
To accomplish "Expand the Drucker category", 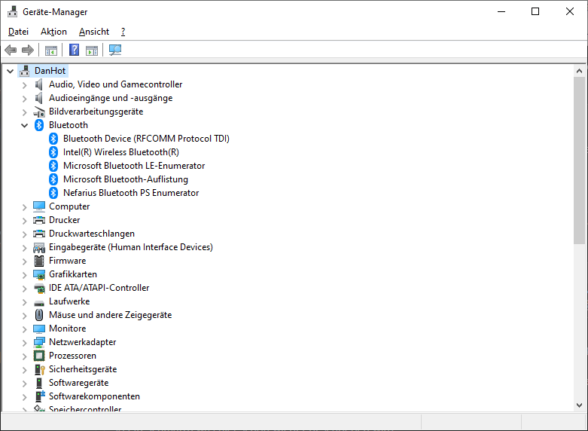I will coord(25,220).
